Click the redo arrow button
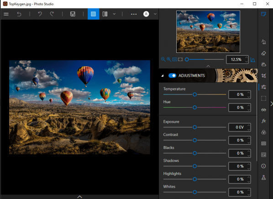 (52, 14)
